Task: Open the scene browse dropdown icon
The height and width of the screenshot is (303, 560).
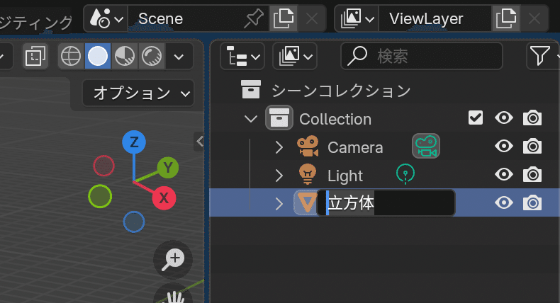Action: [106, 18]
